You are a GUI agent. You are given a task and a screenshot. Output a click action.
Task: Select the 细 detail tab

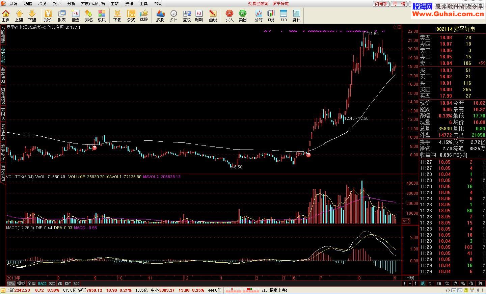[x=439, y=284]
